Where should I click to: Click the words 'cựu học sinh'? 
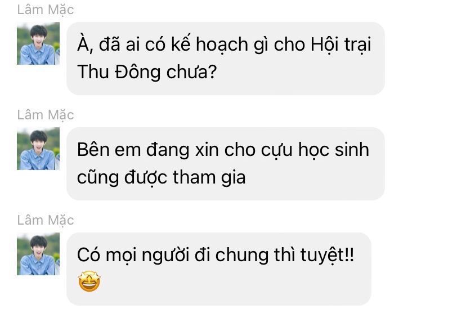coord(315,150)
